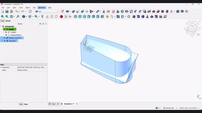202x113 pixels.
Task: Redo the last undone action
Action: point(22,11)
